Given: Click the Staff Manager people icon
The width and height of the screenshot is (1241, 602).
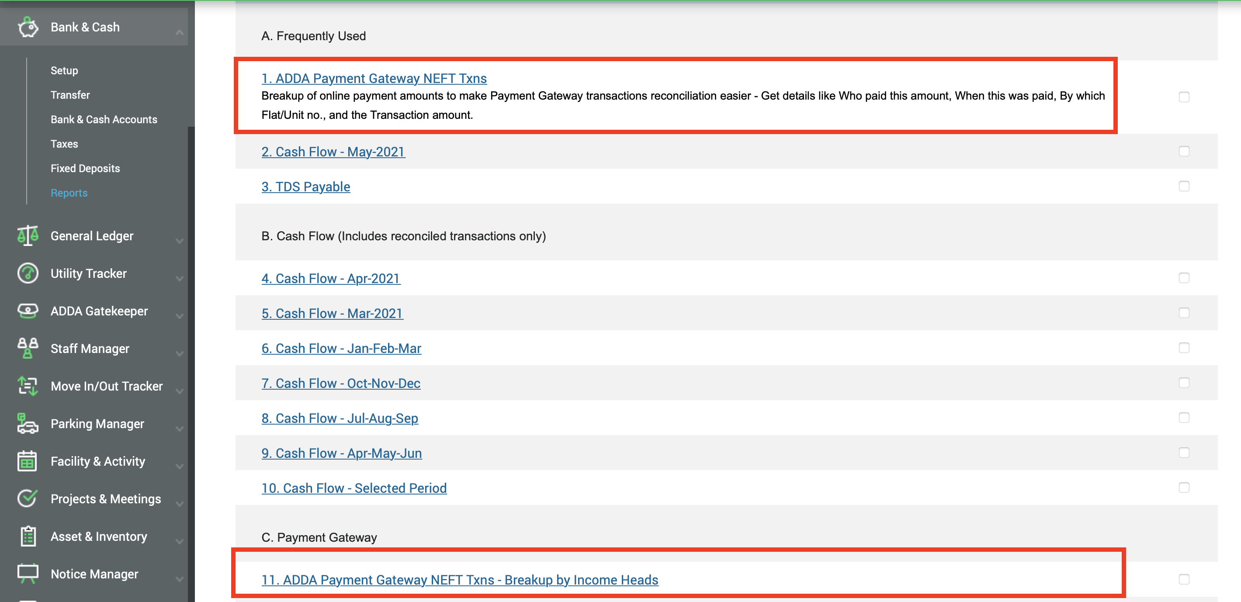Looking at the screenshot, I should click(28, 348).
